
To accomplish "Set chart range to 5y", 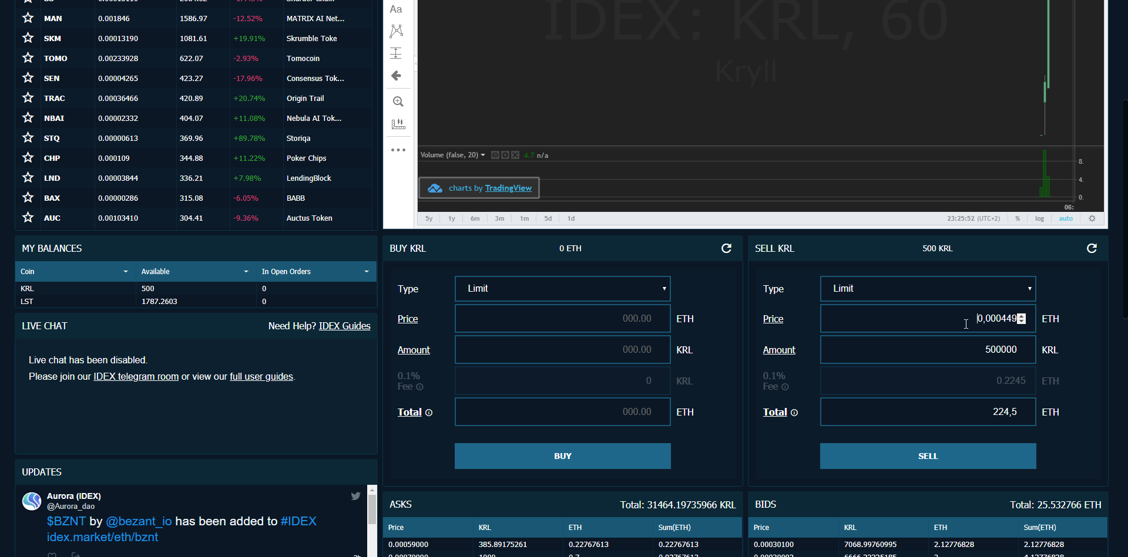I will [x=429, y=218].
